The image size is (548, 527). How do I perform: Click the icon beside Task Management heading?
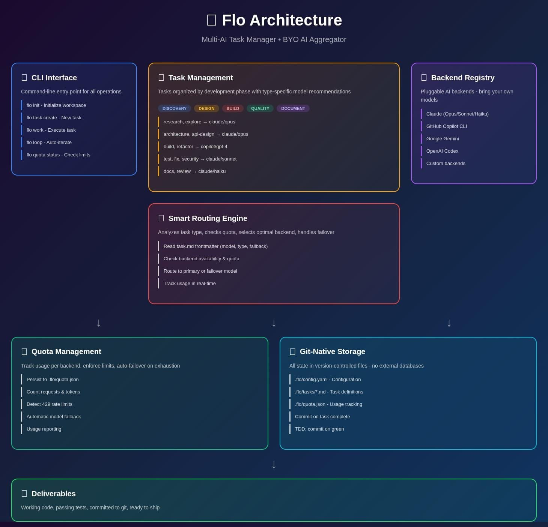point(161,78)
